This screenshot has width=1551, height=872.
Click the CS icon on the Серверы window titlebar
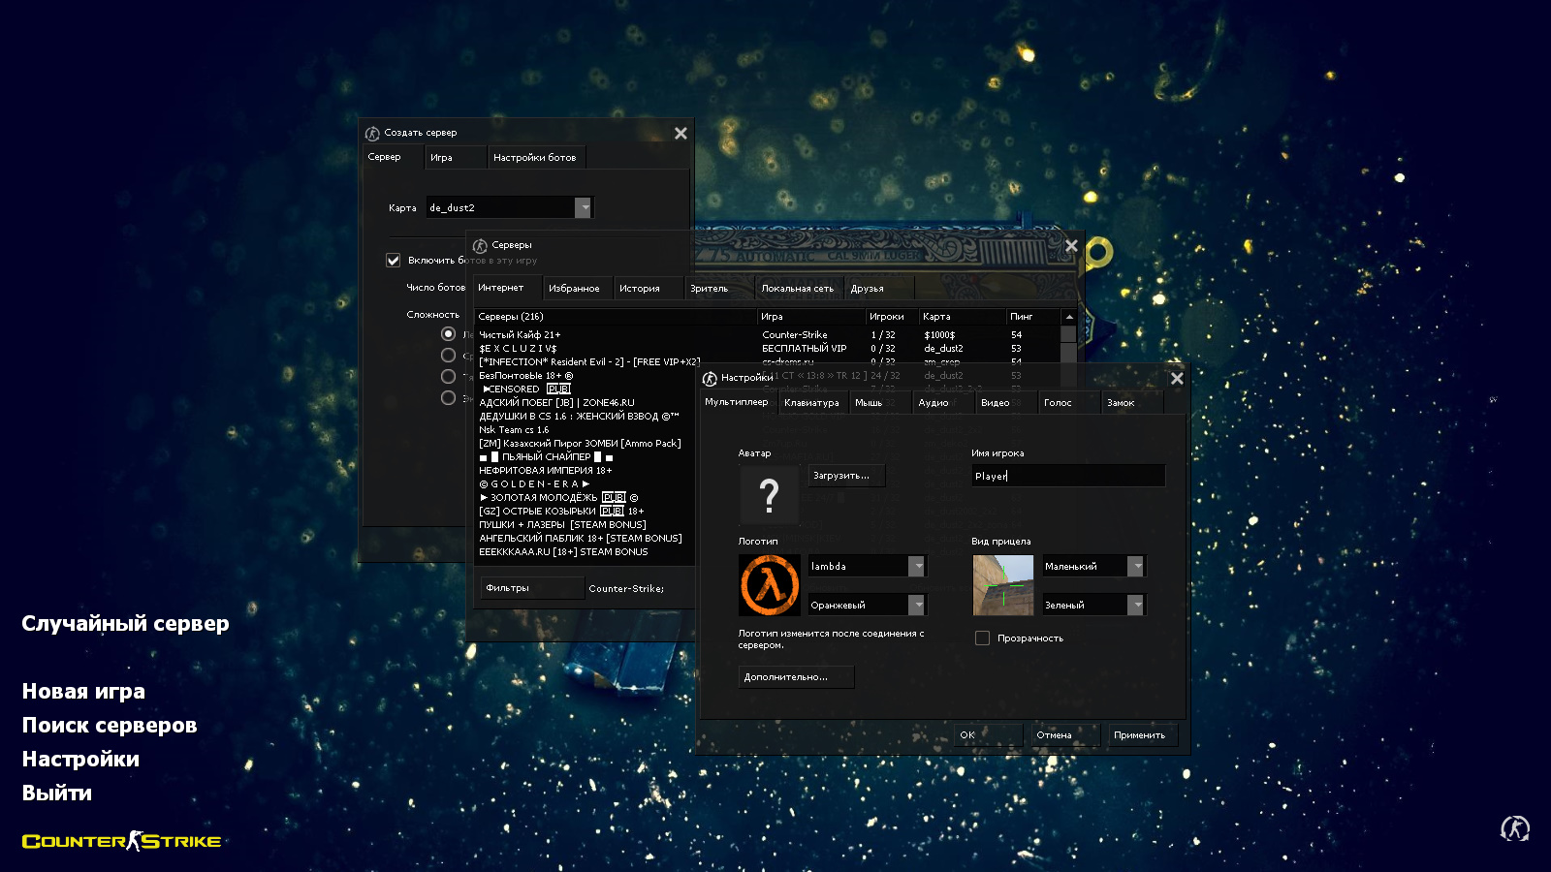point(479,246)
